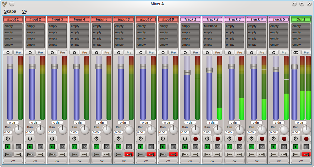The width and height of the screenshot is (314, 167).
Task: Click the stereo channels icon on Out 1
Action: pyautogui.click(x=296, y=52)
